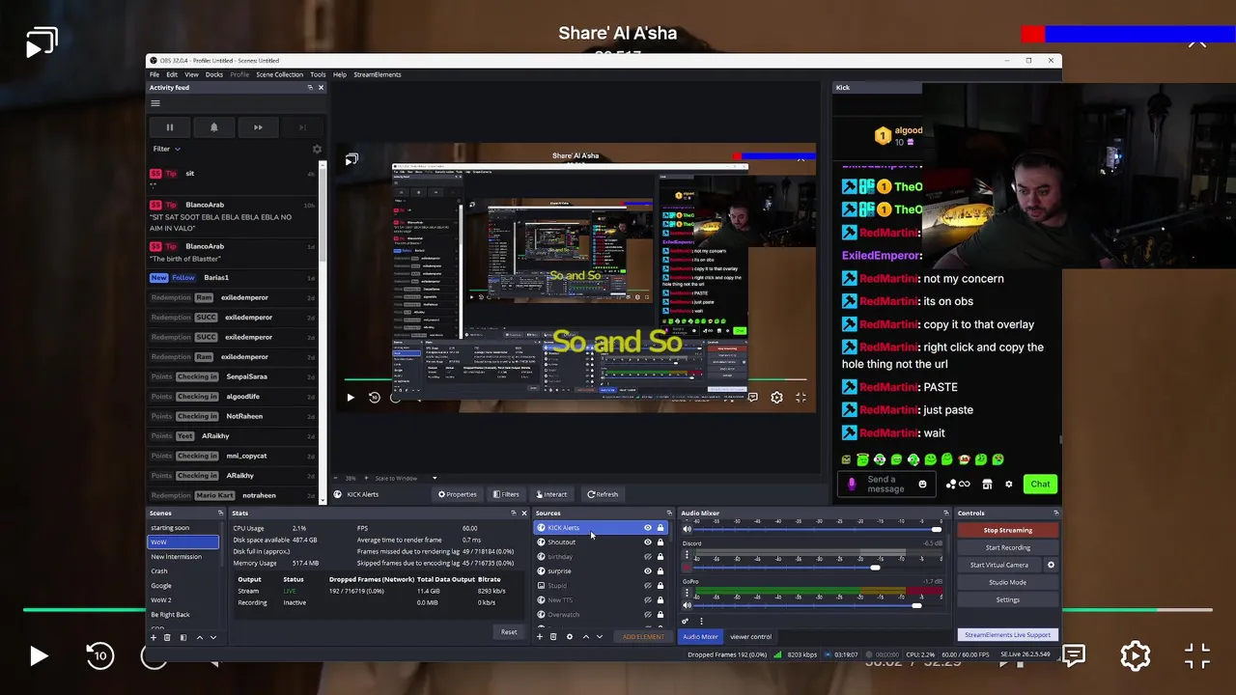Viewport: 1236px width, 695px height.
Task: Toggle visibility of the surprise source
Action: click(x=648, y=571)
